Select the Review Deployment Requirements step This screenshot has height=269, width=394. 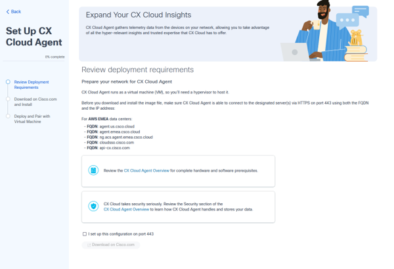(32, 85)
